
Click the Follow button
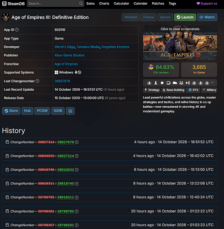click(x=148, y=17)
